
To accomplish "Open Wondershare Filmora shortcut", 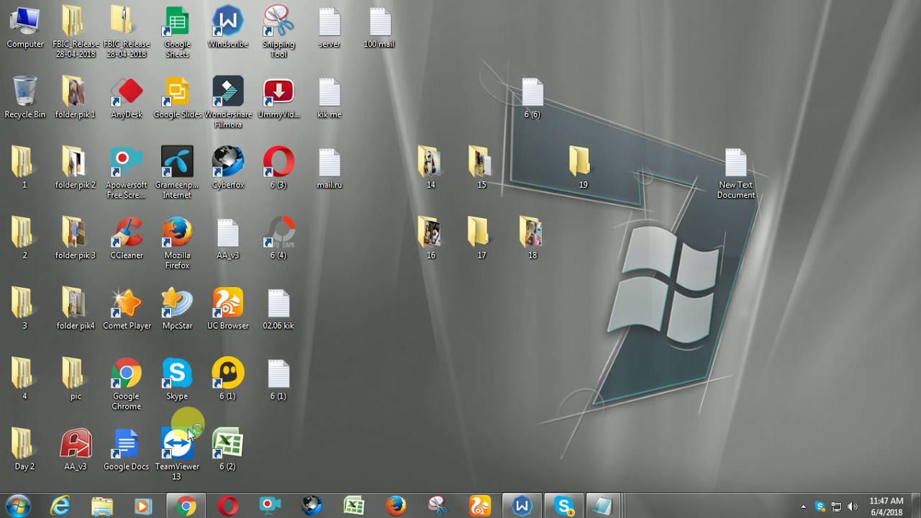I will point(227,102).
